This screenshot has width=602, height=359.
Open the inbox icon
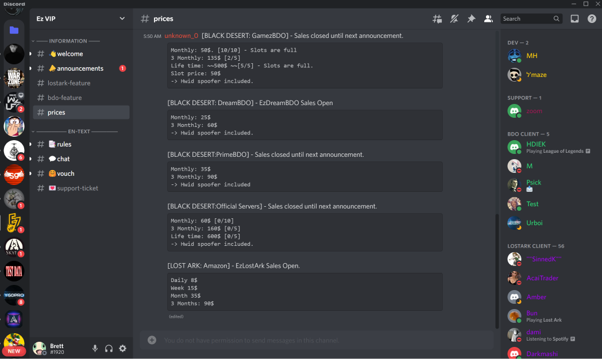(x=574, y=19)
